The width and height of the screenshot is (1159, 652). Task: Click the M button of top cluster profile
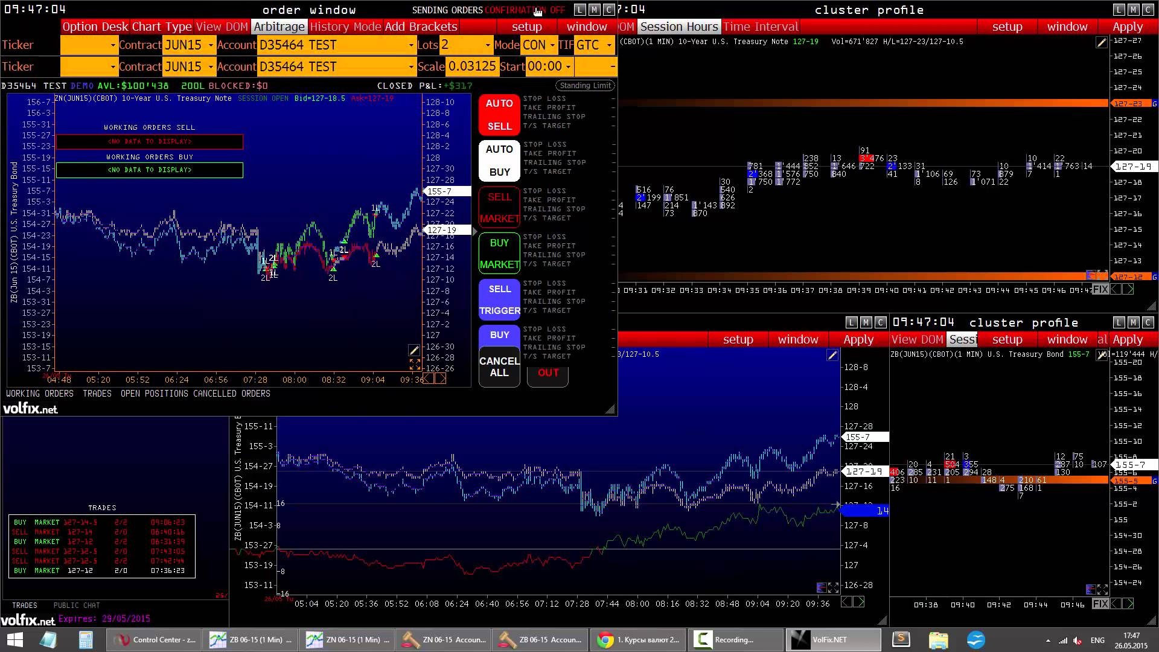click(x=1133, y=10)
